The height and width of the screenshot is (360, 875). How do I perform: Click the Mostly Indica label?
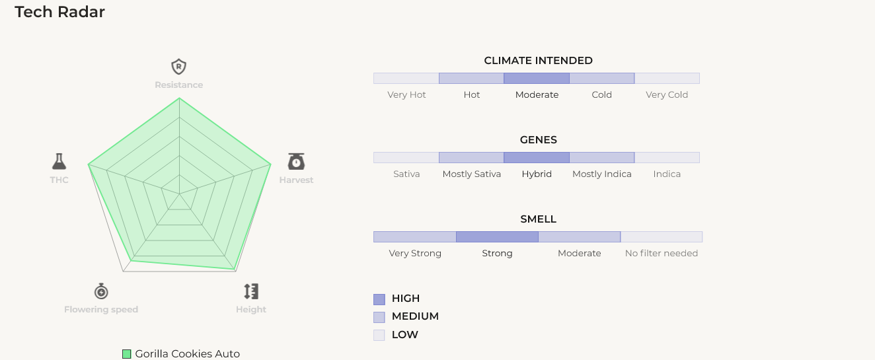click(x=602, y=174)
